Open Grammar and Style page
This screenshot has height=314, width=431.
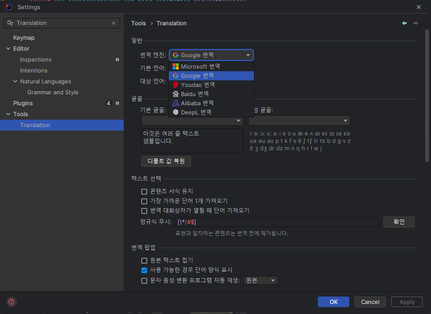click(x=53, y=92)
